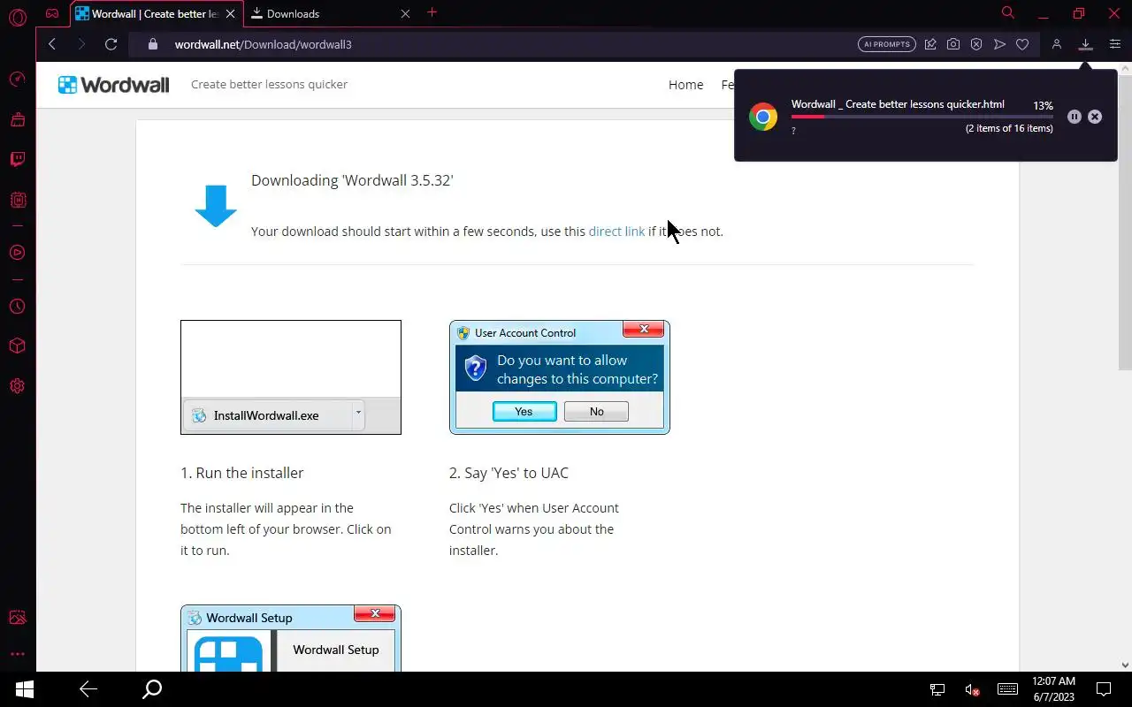This screenshot has height=707, width=1132.
Task: View site security padlock info
Action: coord(152,44)
